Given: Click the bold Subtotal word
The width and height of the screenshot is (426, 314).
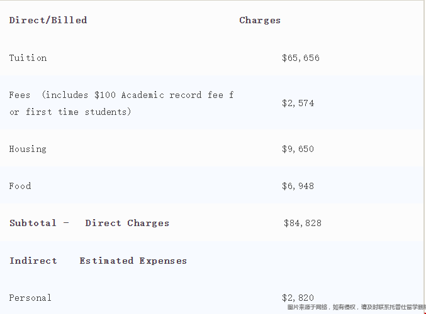Looking at the screenshot, I should (33, 223).
